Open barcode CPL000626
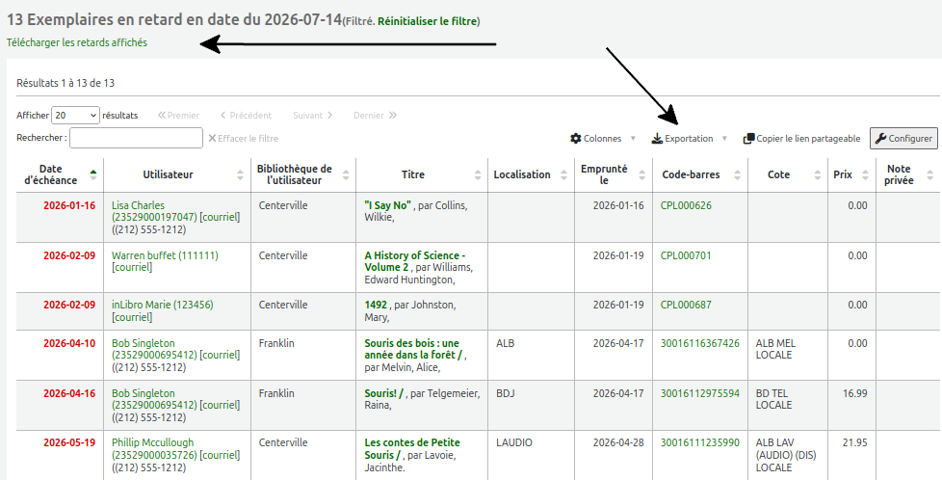 [686, 205]
